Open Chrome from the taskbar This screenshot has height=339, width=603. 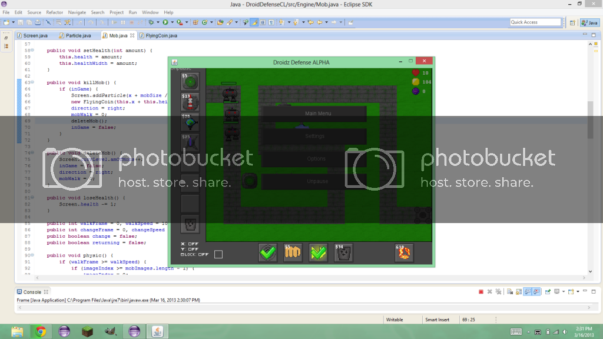tap(41, 331)
